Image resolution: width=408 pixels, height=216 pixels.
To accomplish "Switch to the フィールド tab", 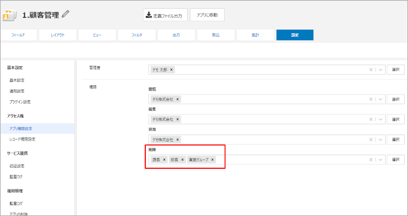I will point(18,35).
